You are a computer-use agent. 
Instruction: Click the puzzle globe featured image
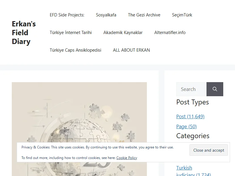point(79,117)
